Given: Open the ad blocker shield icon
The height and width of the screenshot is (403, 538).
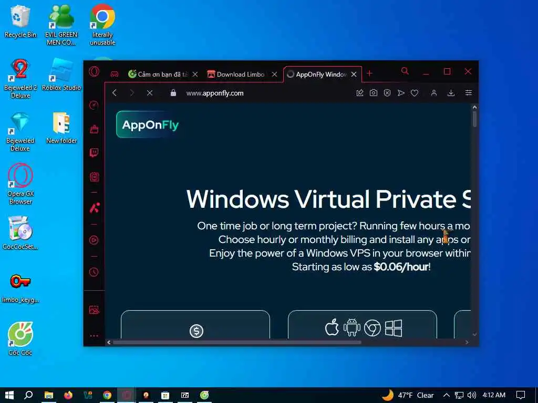Looking at the screenshot, I should [387, 93].
